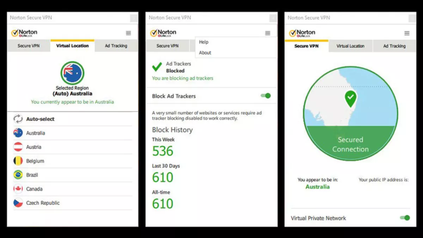The image size is (423, 238).
Task: Switch to Ad Tracking tab in left window
Action: point(116,46)
